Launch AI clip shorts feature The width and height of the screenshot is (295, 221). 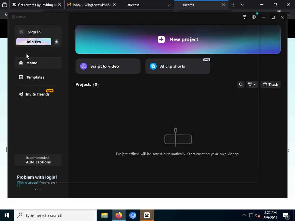point(177,66)
